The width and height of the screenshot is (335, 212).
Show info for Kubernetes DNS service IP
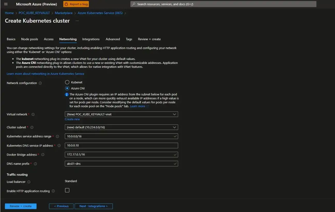click(59, 146)
